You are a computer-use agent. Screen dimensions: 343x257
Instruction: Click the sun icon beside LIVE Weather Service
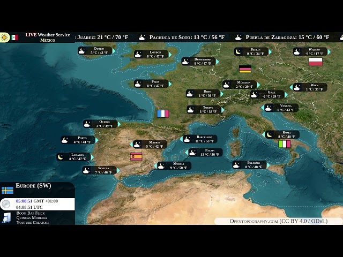pos(4,37)
